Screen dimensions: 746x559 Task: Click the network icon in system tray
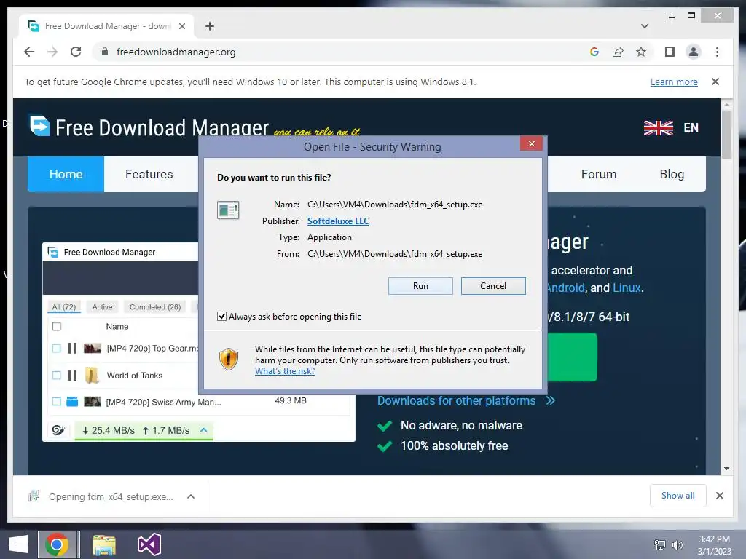click(x=660, y=545)
